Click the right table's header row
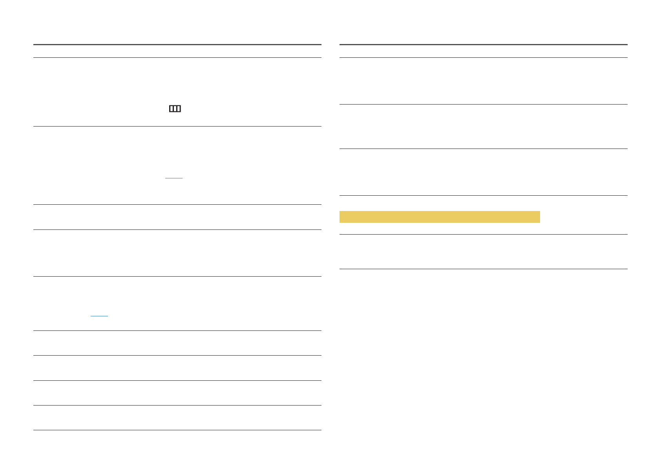The height and width of the screenshot is (468, 661). click(x=483, y=51)
